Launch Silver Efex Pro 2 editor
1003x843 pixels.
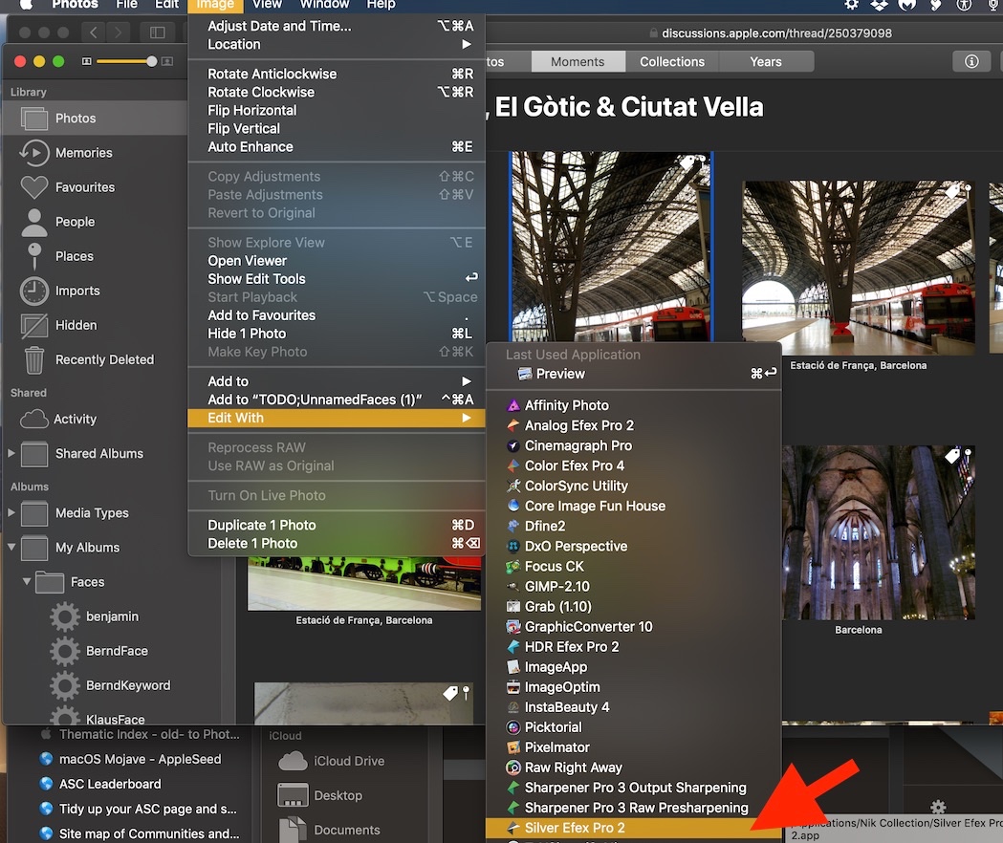click(633, 828)
